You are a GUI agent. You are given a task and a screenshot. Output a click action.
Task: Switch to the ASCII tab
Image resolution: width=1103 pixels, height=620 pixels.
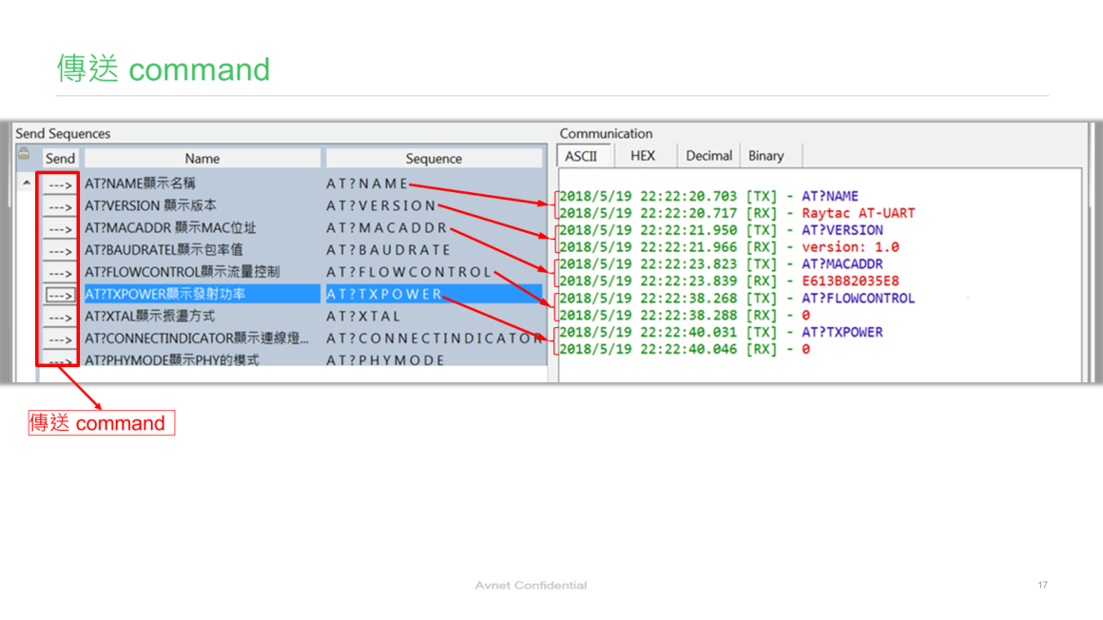coord(581,156)
